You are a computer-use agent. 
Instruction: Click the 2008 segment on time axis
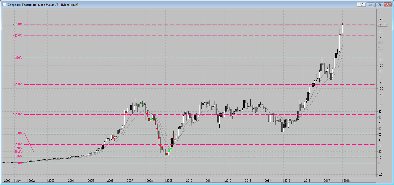pyautogui.click(x=156, y=181)
